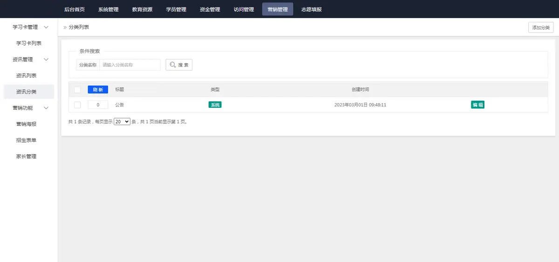Click the green 系统 type tag

(x=215, y=105)
